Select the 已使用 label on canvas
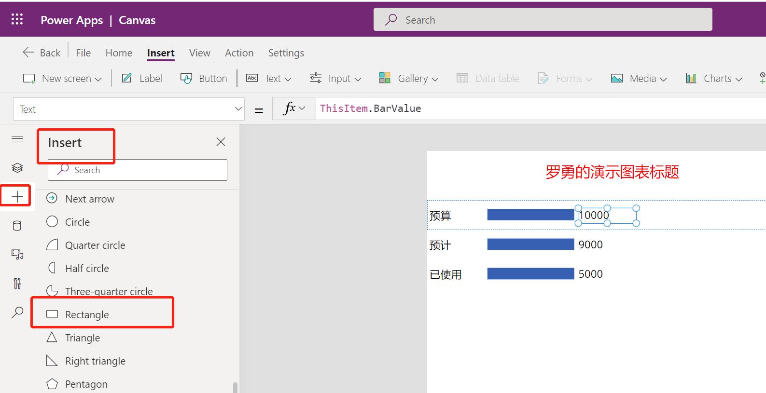 pos(446,274)
